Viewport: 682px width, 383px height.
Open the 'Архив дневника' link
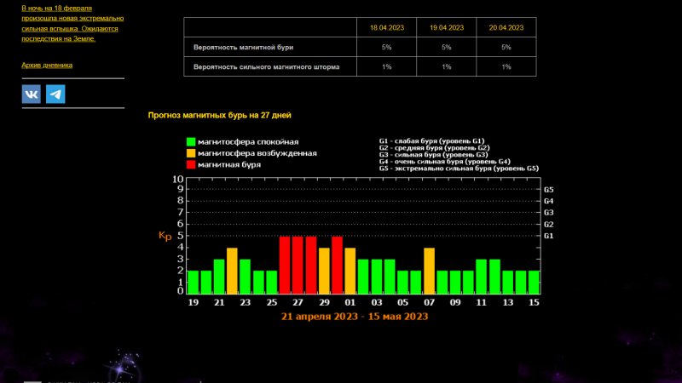pyautogui.click(x=47, y=66)
